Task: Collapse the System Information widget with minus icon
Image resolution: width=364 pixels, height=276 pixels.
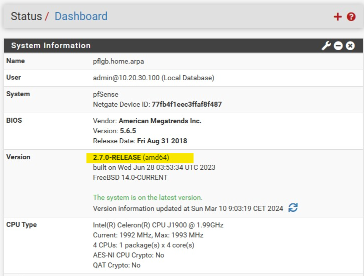Action: click(338, 46)
